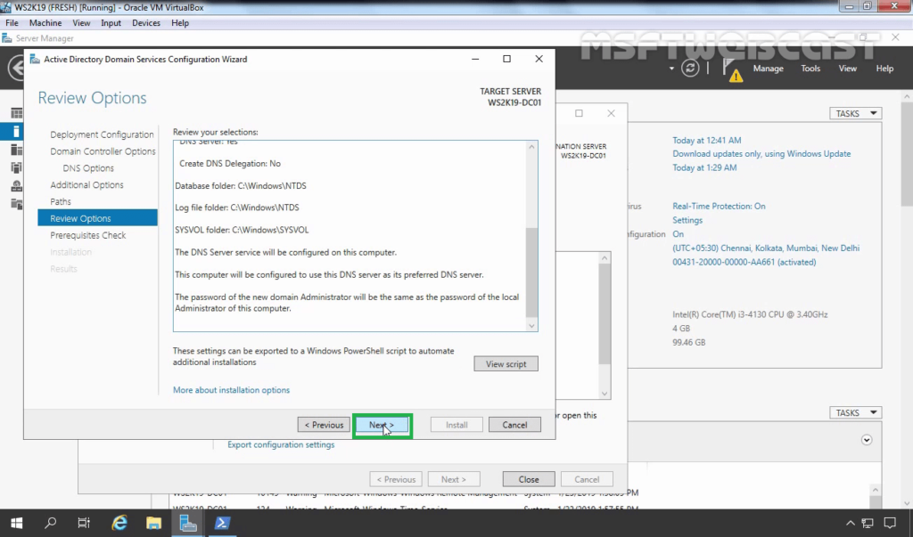
Task: Click product ID activated link
Action: (x=744, y=263)
